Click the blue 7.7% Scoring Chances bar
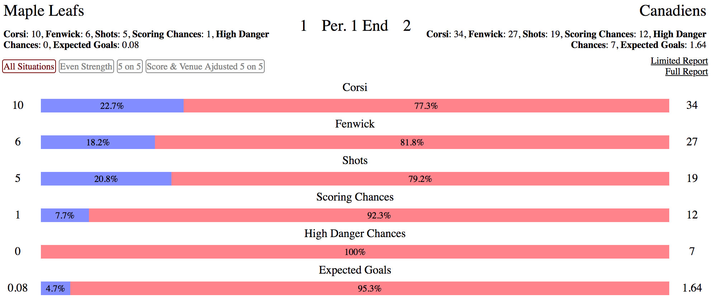Screen dimensions: 713x303 coord(65,215)
